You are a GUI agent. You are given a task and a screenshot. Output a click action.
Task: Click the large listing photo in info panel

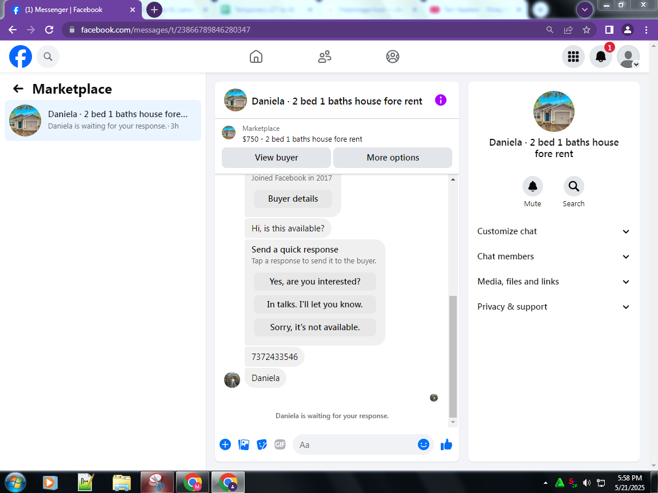(x=554, y=111)
